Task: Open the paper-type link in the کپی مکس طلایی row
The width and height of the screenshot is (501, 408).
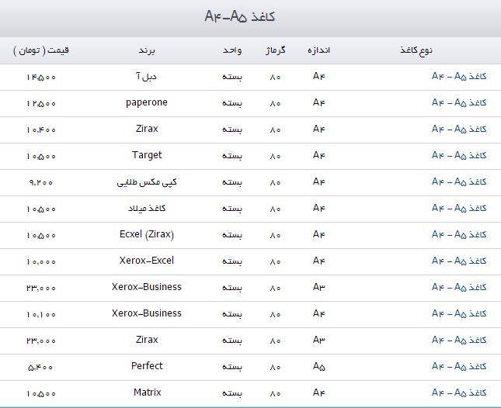Action: (x=459, y=182)
